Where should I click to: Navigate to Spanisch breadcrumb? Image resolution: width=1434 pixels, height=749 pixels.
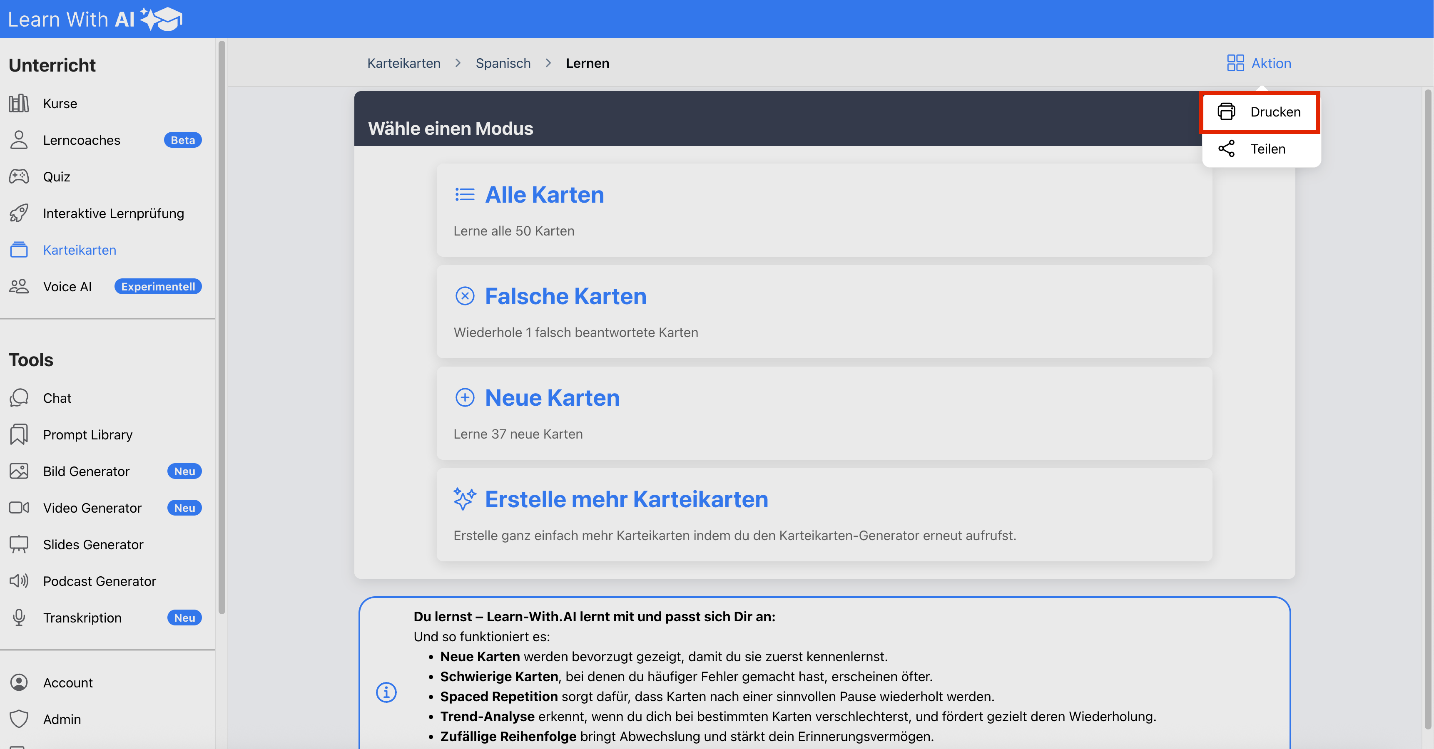[x=503, y=63]
